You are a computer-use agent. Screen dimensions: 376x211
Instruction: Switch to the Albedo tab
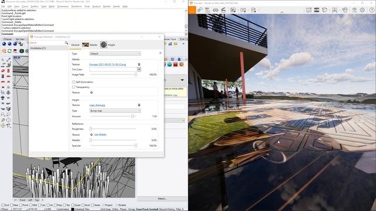pyautogui.click(x=90, y=45)
